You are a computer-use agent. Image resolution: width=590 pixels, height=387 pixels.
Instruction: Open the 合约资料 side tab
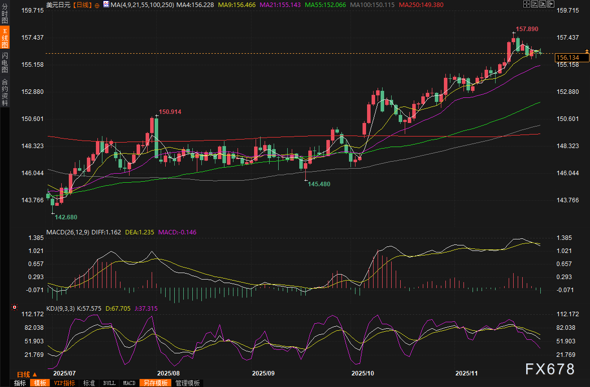(5, 92)
